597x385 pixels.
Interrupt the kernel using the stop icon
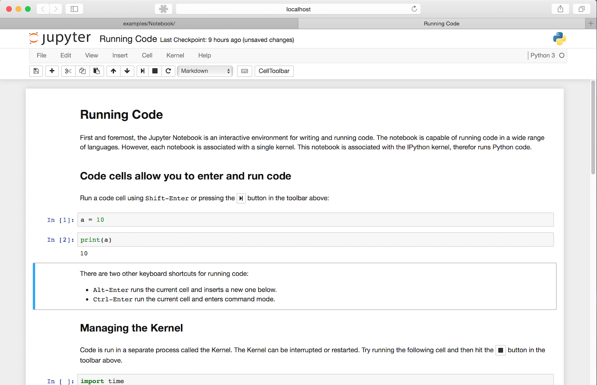click(154, 71)
